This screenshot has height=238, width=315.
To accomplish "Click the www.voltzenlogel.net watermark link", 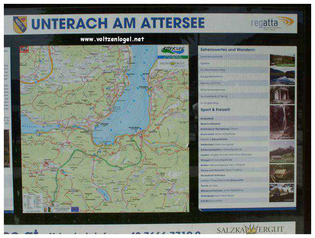I will [x=112, y=39].
